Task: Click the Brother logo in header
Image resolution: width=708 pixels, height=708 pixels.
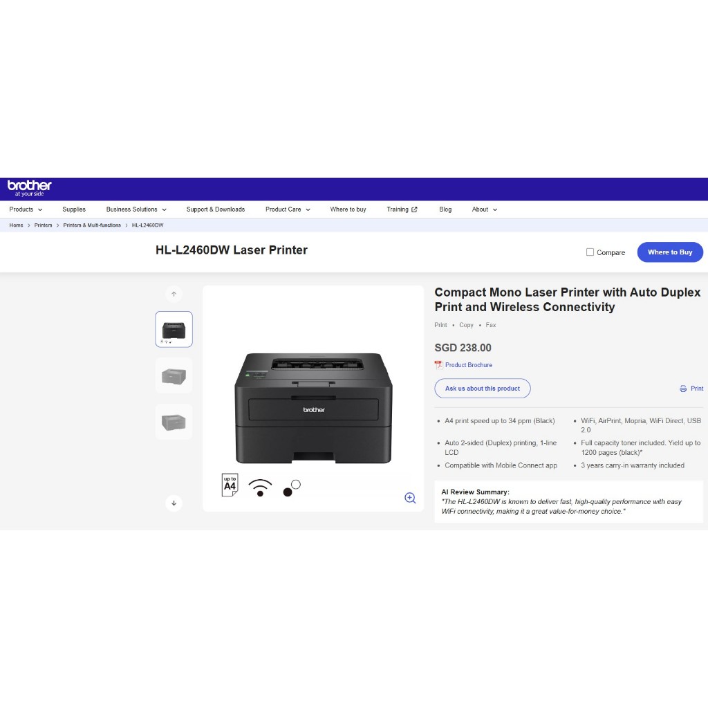Action: coord(29,187)
